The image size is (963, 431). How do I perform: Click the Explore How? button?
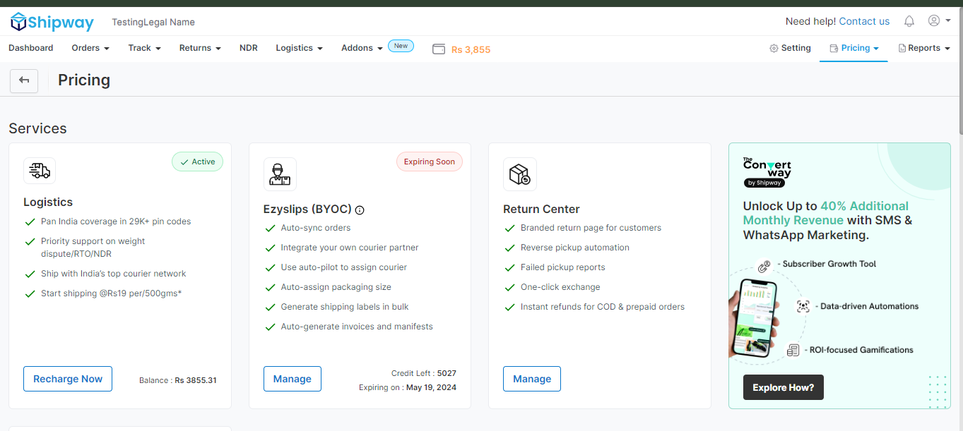click(x=784, y=387)
